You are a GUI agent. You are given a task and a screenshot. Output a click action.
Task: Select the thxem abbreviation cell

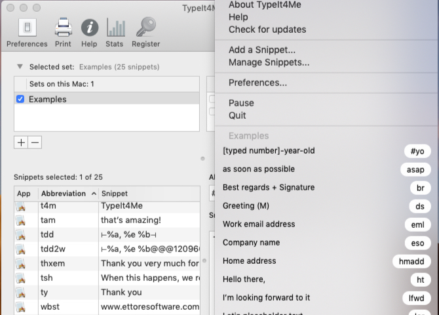(68, 263)
